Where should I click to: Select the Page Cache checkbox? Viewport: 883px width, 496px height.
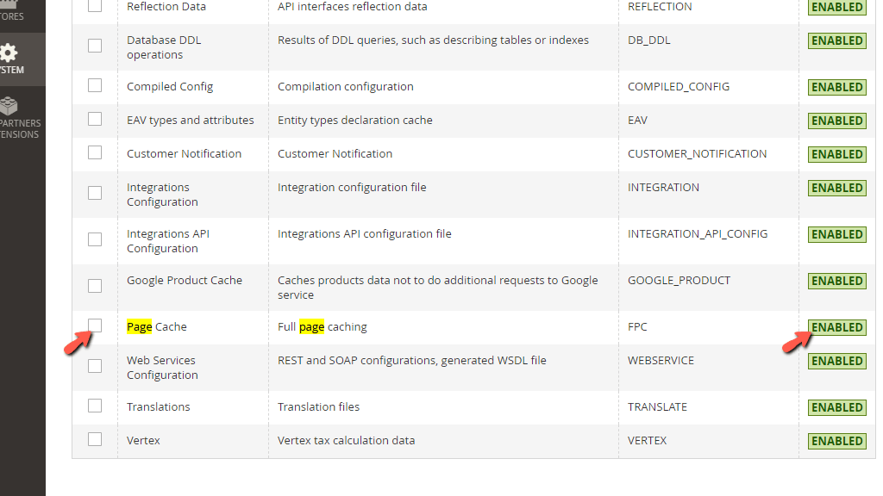pyautogui.click(x=94, y=325)
